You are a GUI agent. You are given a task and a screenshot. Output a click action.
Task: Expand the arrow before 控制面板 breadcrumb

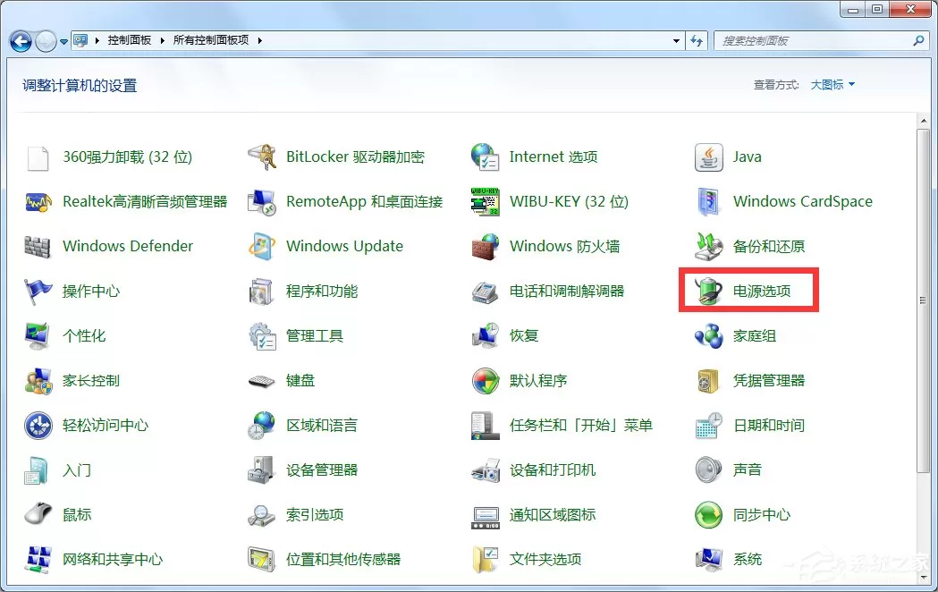(97, 40)
